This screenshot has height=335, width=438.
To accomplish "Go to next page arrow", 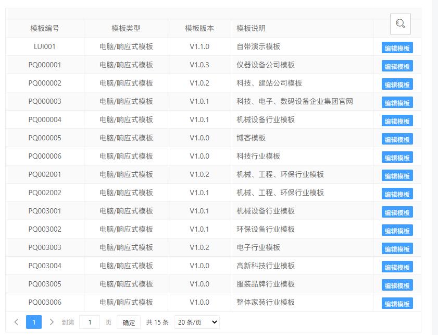I will click(x=52, y=322).
